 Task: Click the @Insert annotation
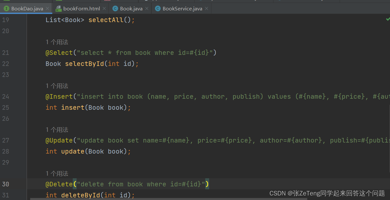point(59,96)
